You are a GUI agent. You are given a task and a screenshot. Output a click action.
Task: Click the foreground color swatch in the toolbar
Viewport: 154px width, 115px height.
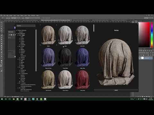click(1, 66)
